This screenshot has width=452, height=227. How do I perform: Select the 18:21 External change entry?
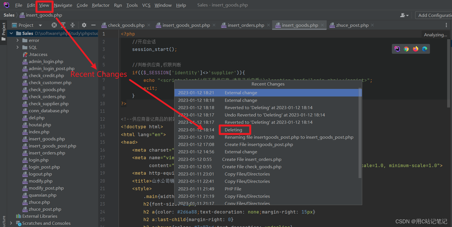(x=266, y=93)
